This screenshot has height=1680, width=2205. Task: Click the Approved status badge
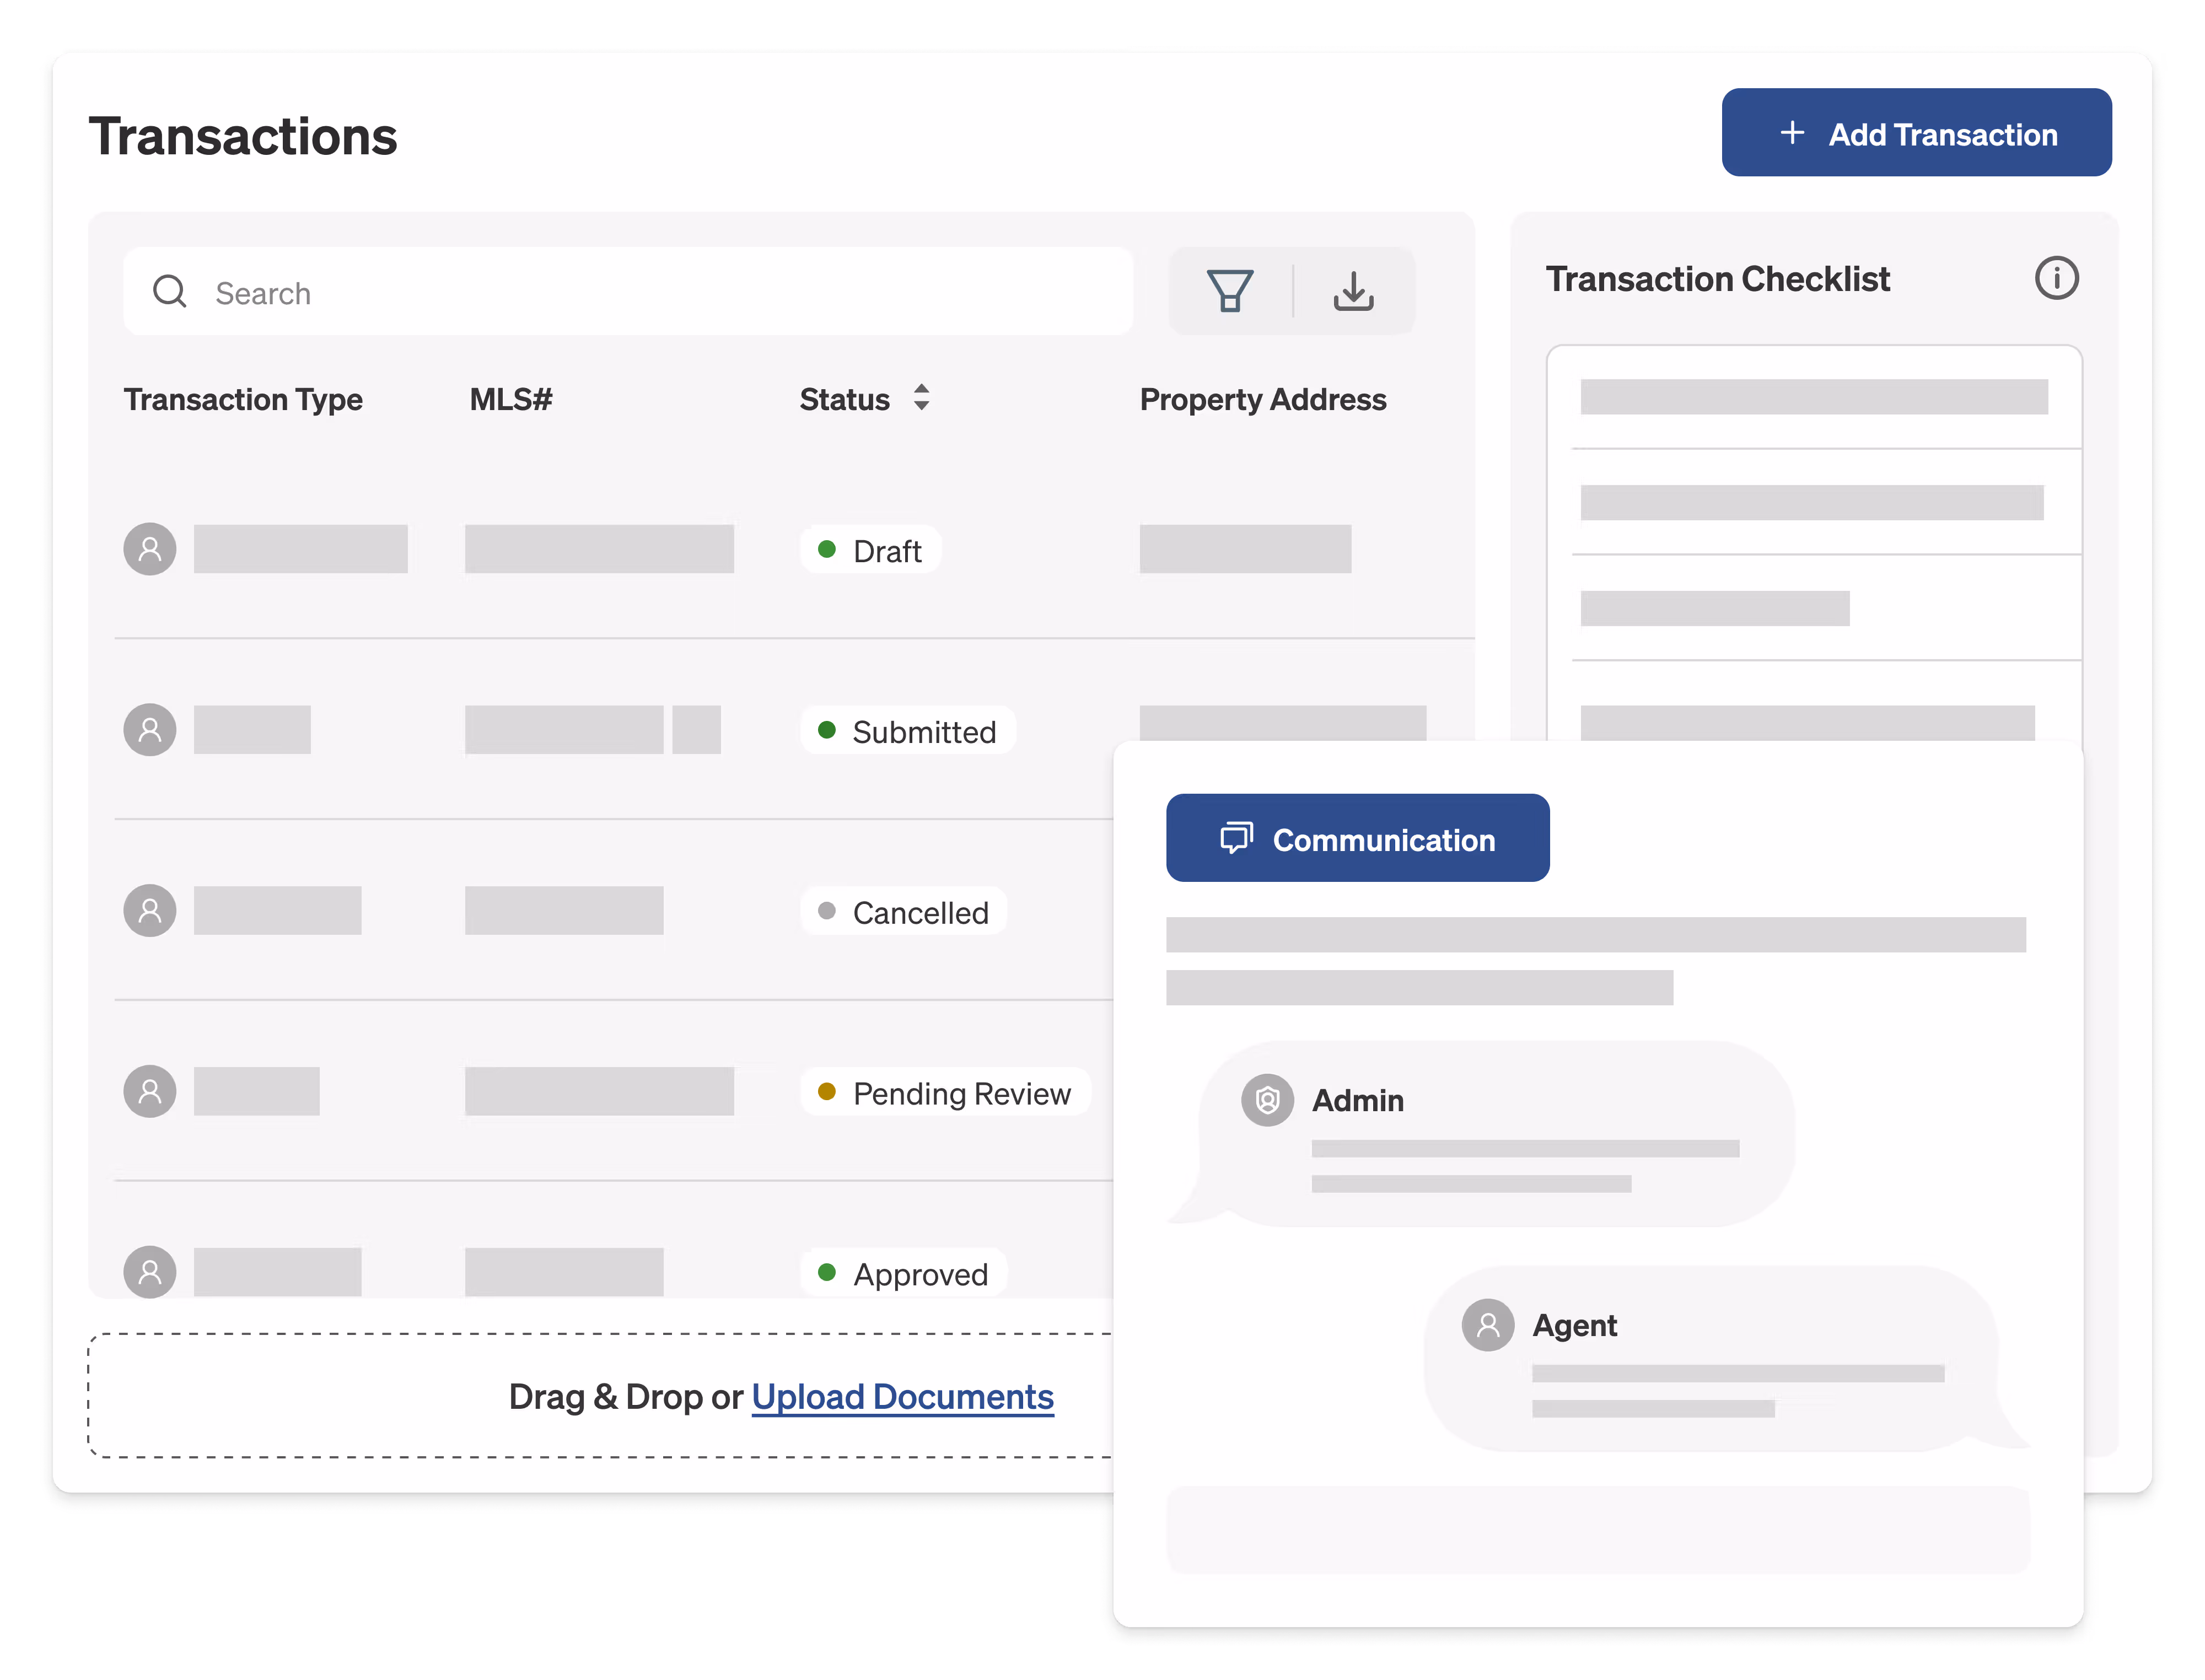pos(903,1273)
